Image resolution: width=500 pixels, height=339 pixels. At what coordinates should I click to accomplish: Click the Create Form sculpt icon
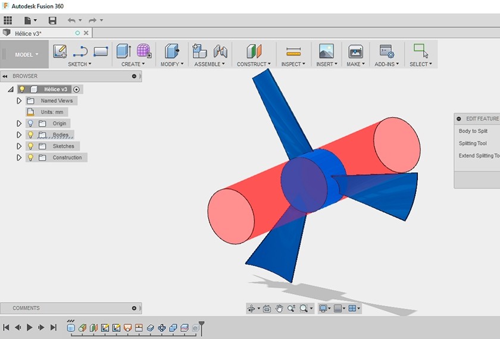(144, 51)
